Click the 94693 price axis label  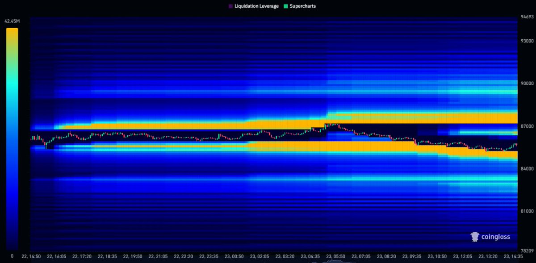pos(527,17)
